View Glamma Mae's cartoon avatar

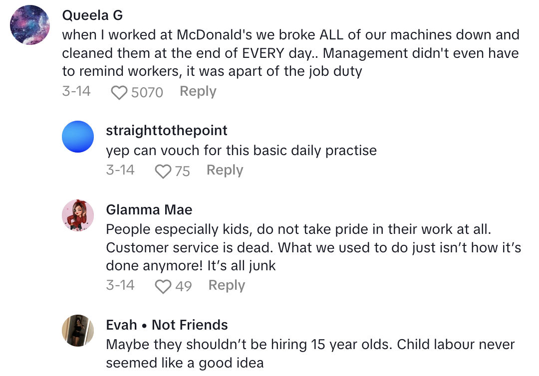(x=78, y=215)
